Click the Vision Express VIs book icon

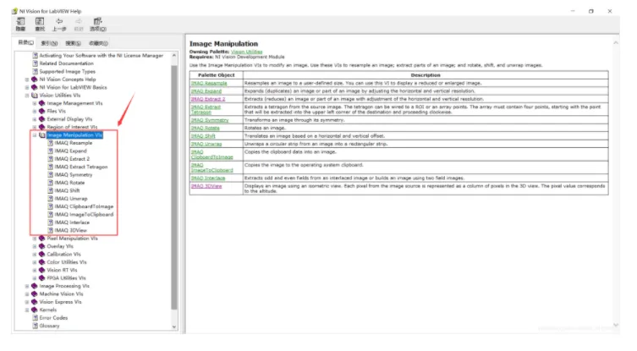click(35, 302)
